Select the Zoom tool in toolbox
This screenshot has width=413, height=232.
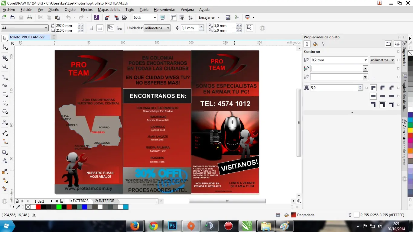5,66
